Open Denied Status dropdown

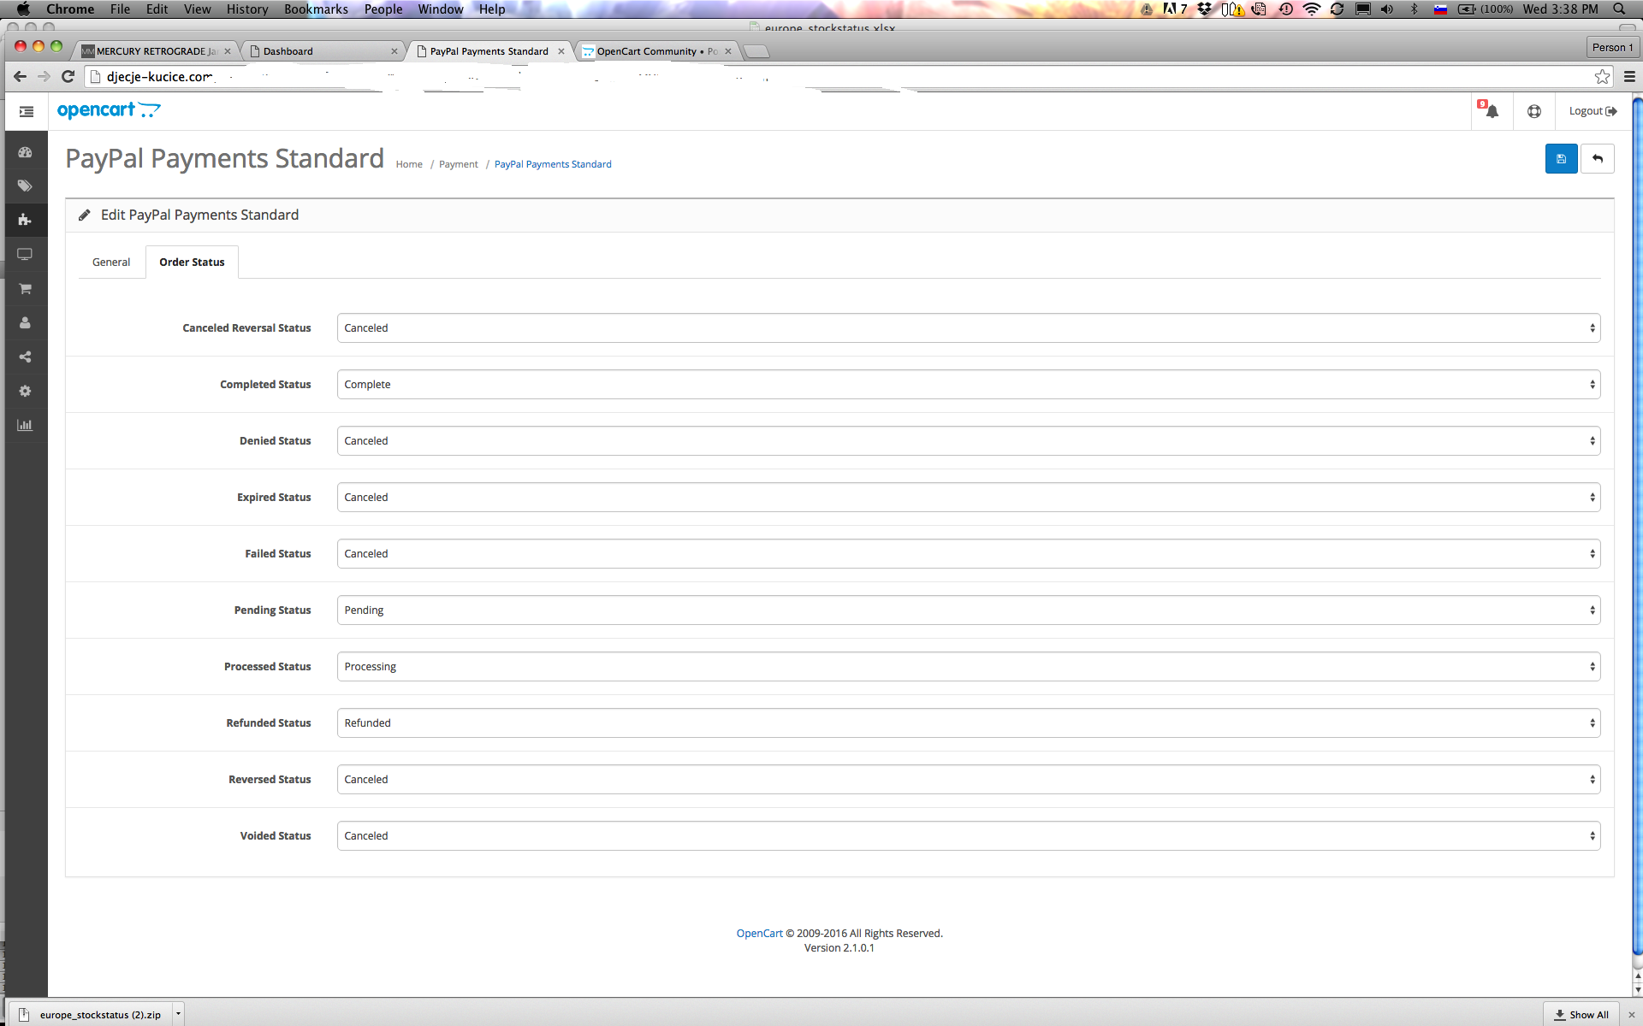point(968,441)
